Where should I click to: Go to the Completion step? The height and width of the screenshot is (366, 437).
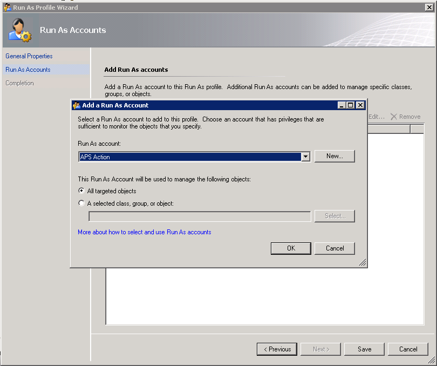pyautogui.click(x=19, y=83)
